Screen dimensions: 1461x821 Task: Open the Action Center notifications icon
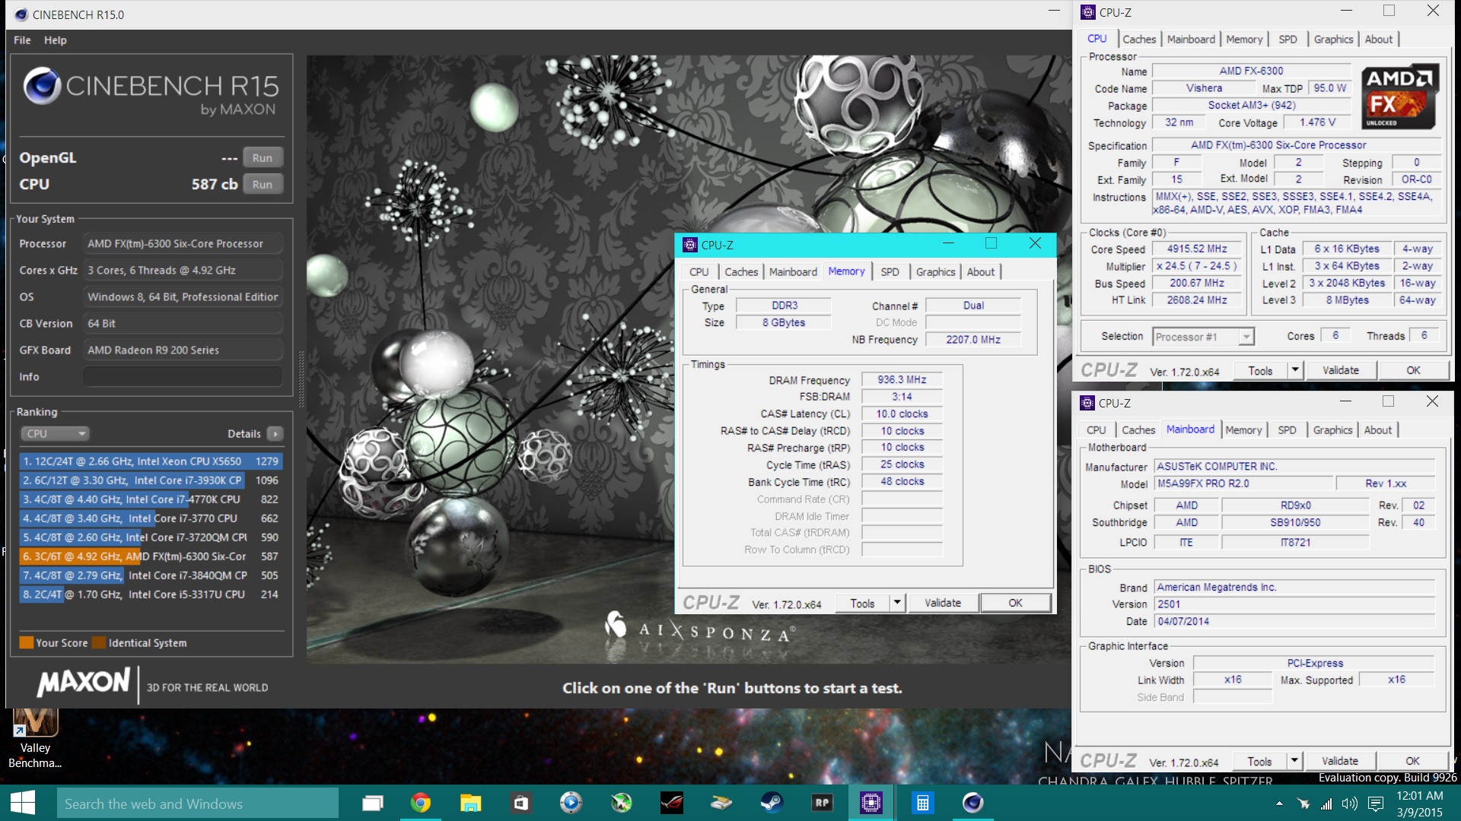(x=1376, y=804)
